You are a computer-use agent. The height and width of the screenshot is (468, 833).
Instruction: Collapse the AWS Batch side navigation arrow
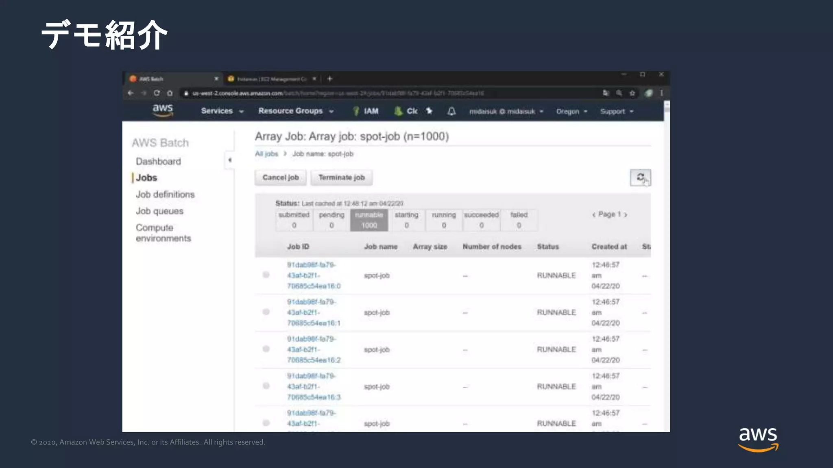(230, 160)
